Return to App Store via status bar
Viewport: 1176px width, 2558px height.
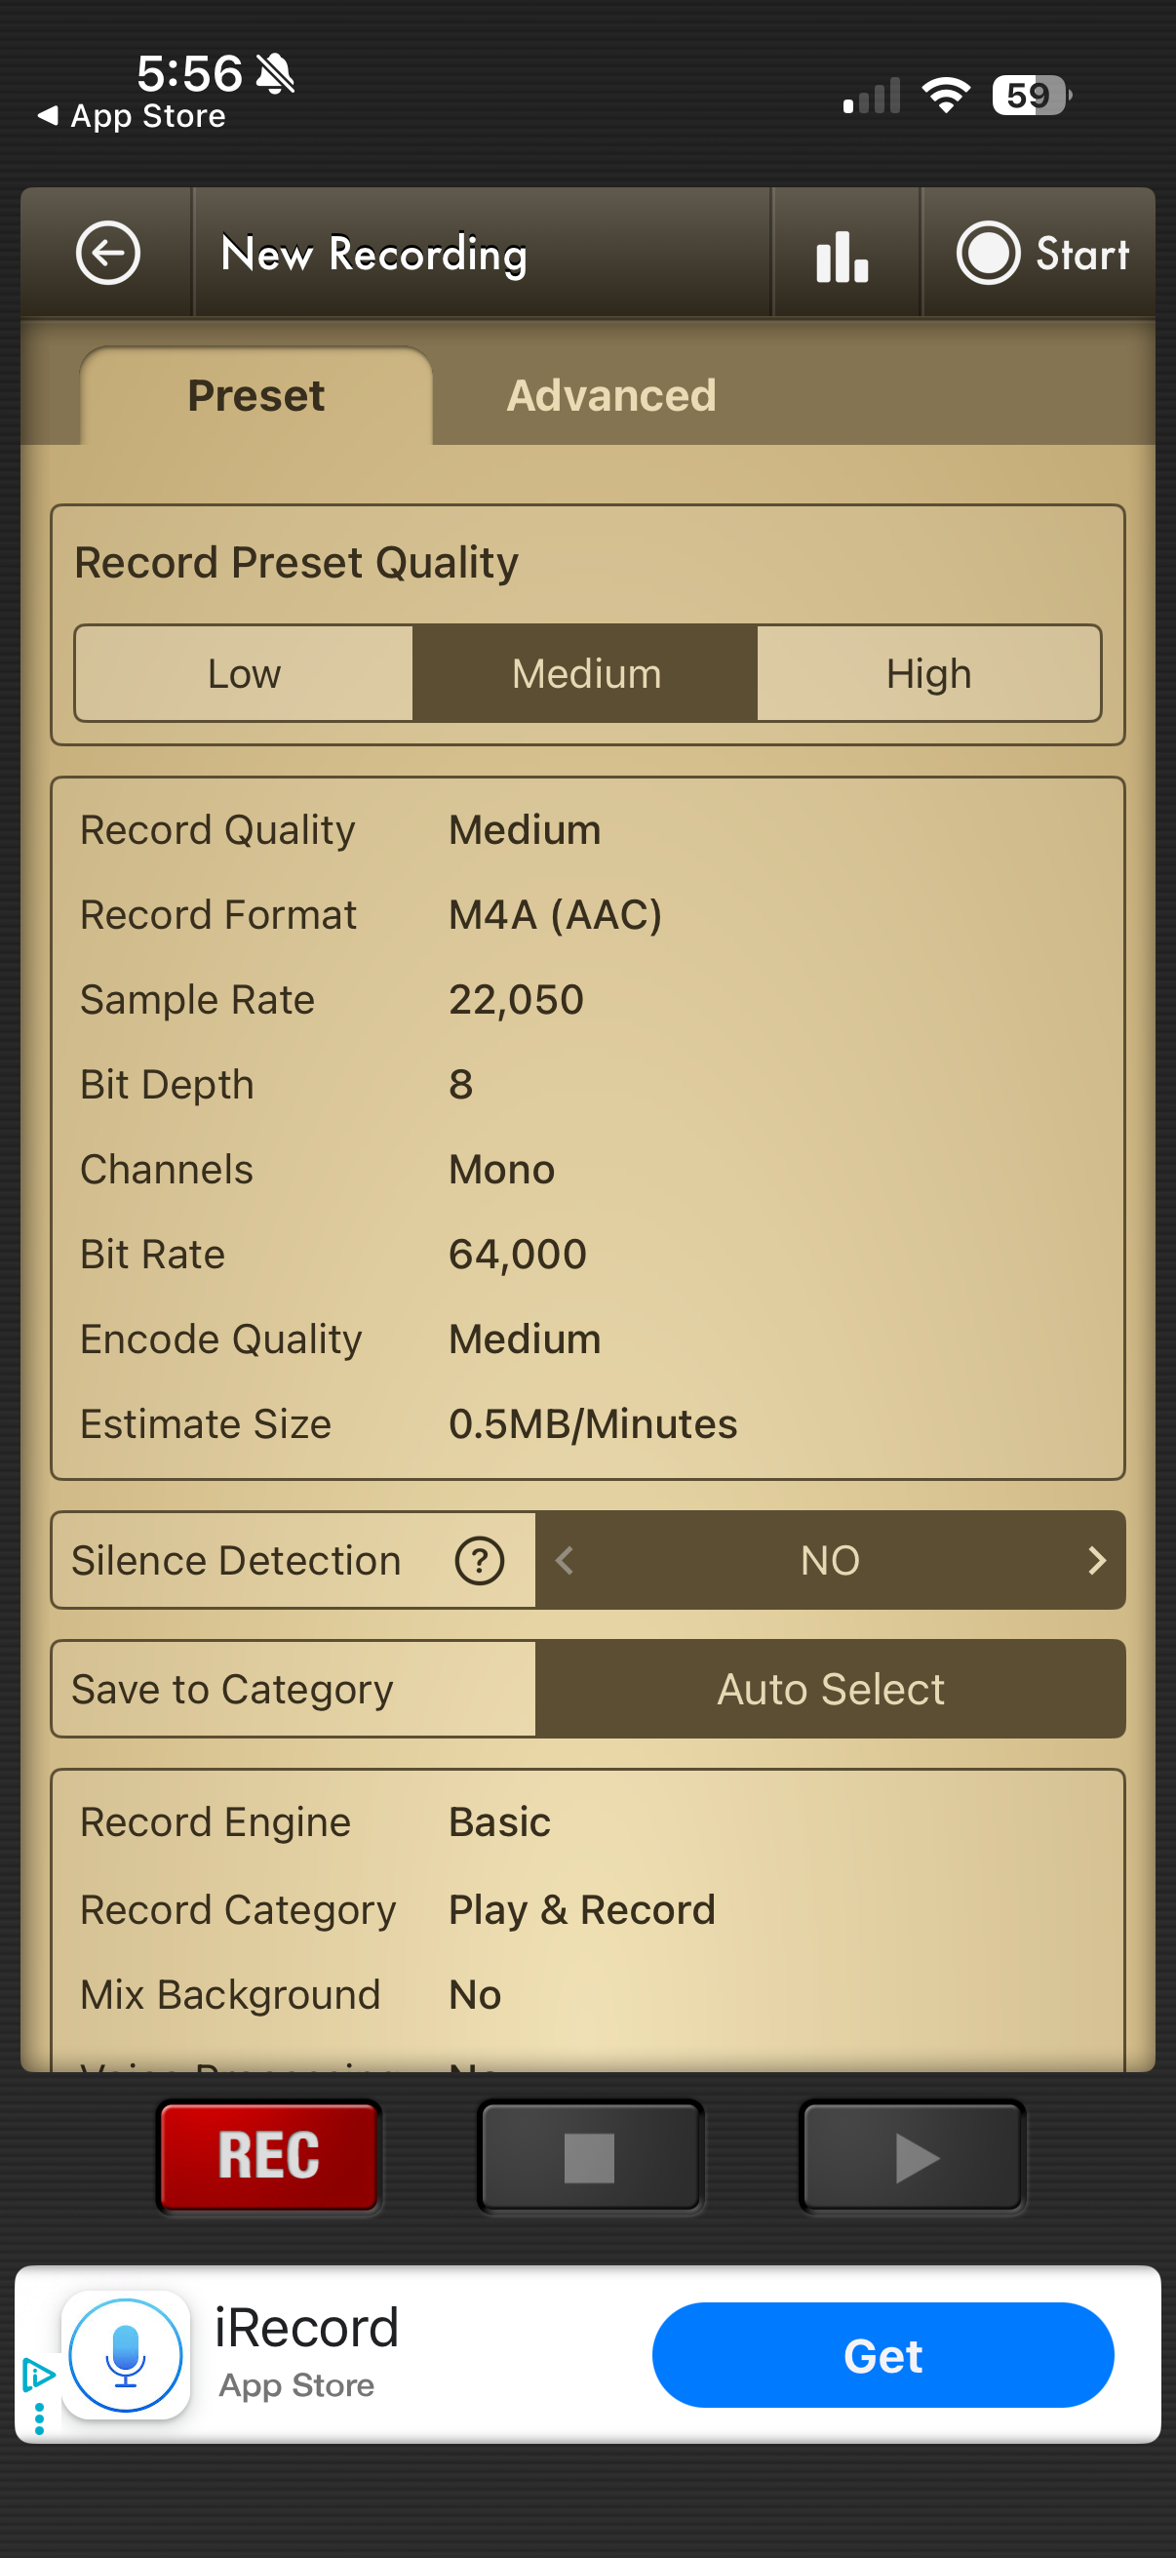click(x=132, y=116)
